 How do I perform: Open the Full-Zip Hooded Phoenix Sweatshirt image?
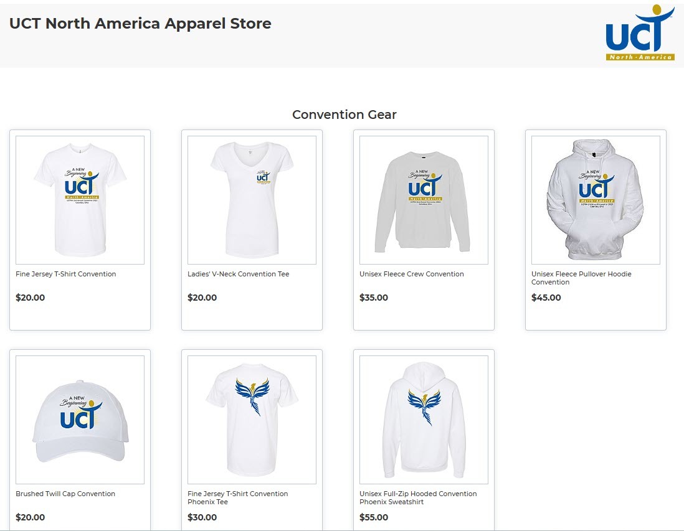point(424,420)
